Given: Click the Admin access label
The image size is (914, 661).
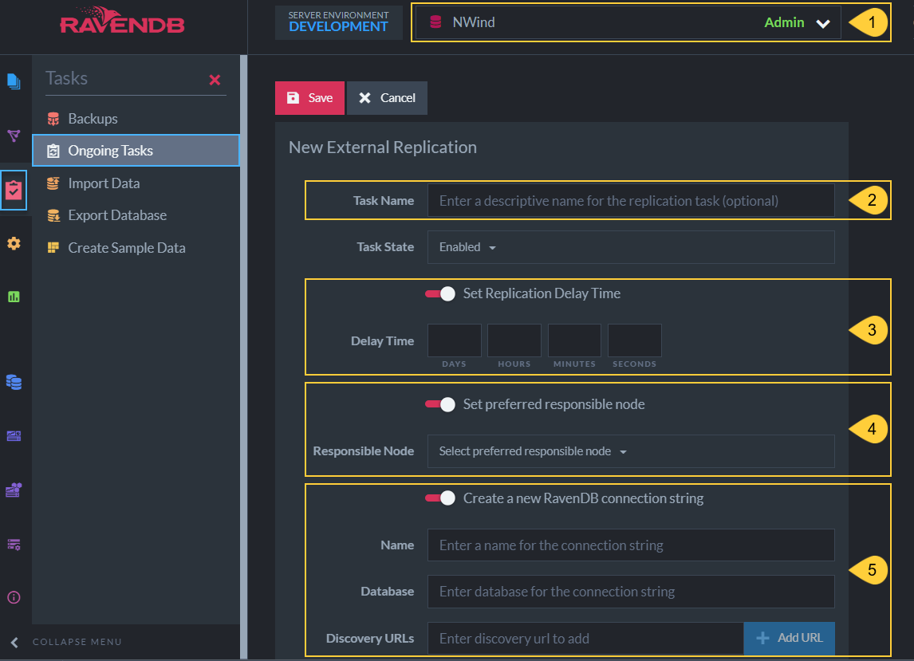Looking at the screenshot, I should click(x=784, y=23).
